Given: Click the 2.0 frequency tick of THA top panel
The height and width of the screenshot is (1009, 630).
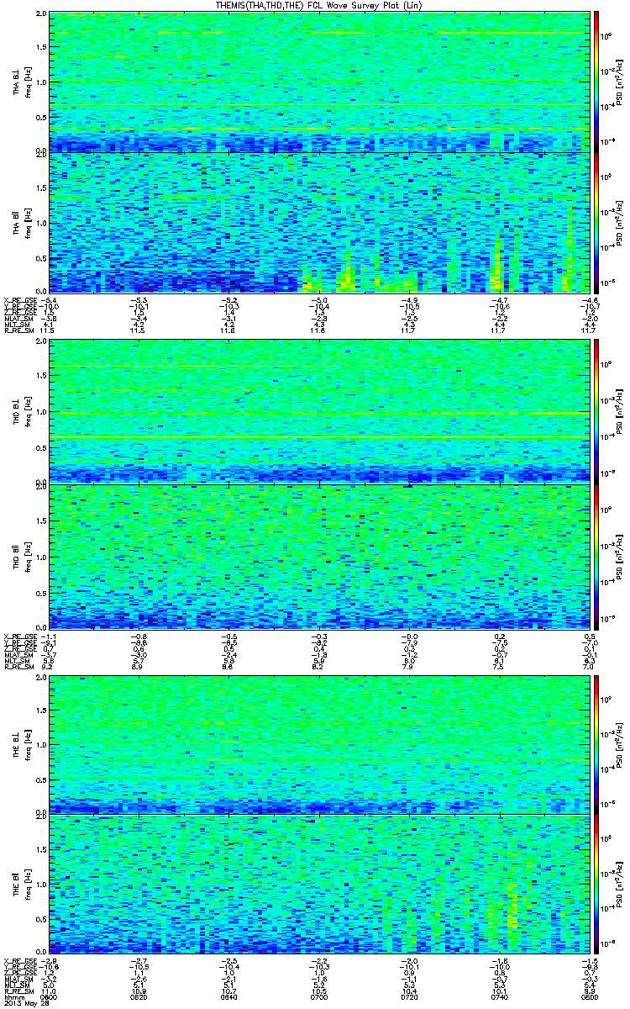Looking at the screenshot, I should (41, 15).
